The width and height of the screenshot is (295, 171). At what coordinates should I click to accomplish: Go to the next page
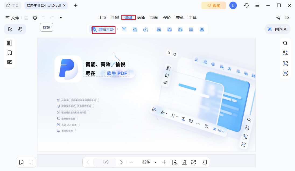click(x=121, y=162)
